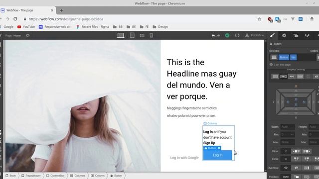Toggle preview eye next to Page Home
Viewport: 319px width, 179px height.
pyautogui.click(x=28, y=35)
